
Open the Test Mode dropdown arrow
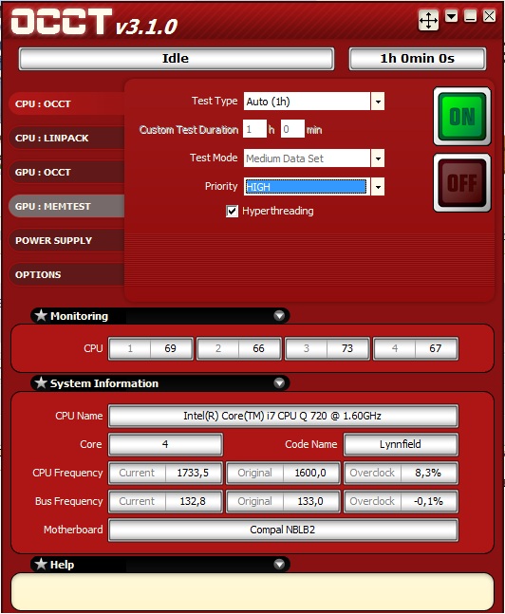378,158
